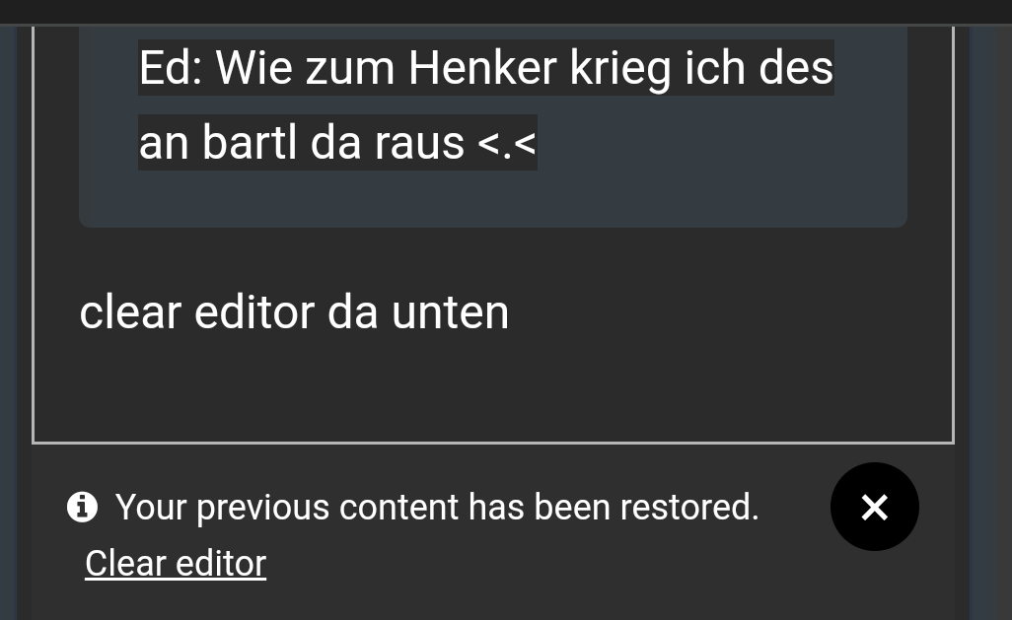Image resolution: width=1012 pixels, height=620 pixels.
Task: Click the info icon beside restored message
Action: [83, 507]
